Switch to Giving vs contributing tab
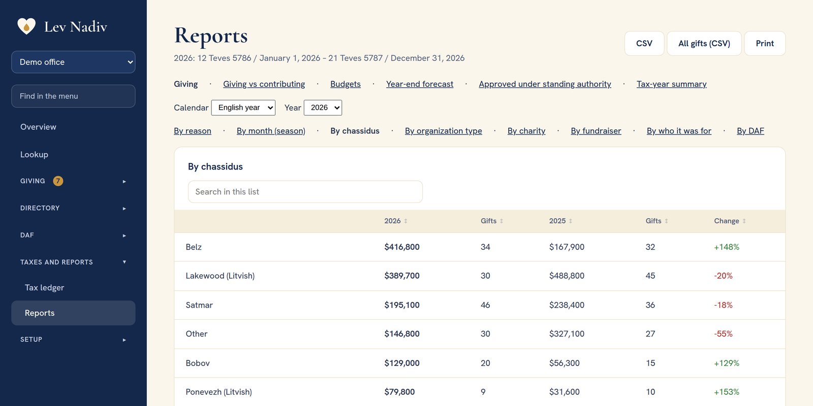 (x=264, y=84)
